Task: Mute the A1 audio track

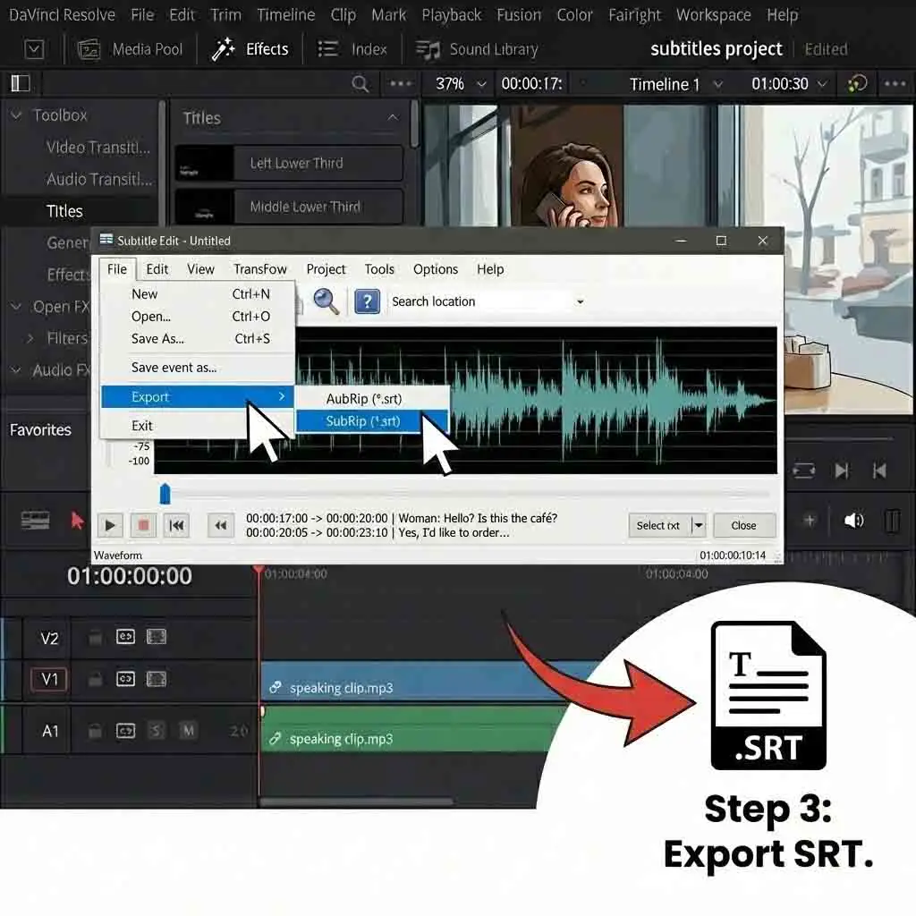Action: click(189, 731)
